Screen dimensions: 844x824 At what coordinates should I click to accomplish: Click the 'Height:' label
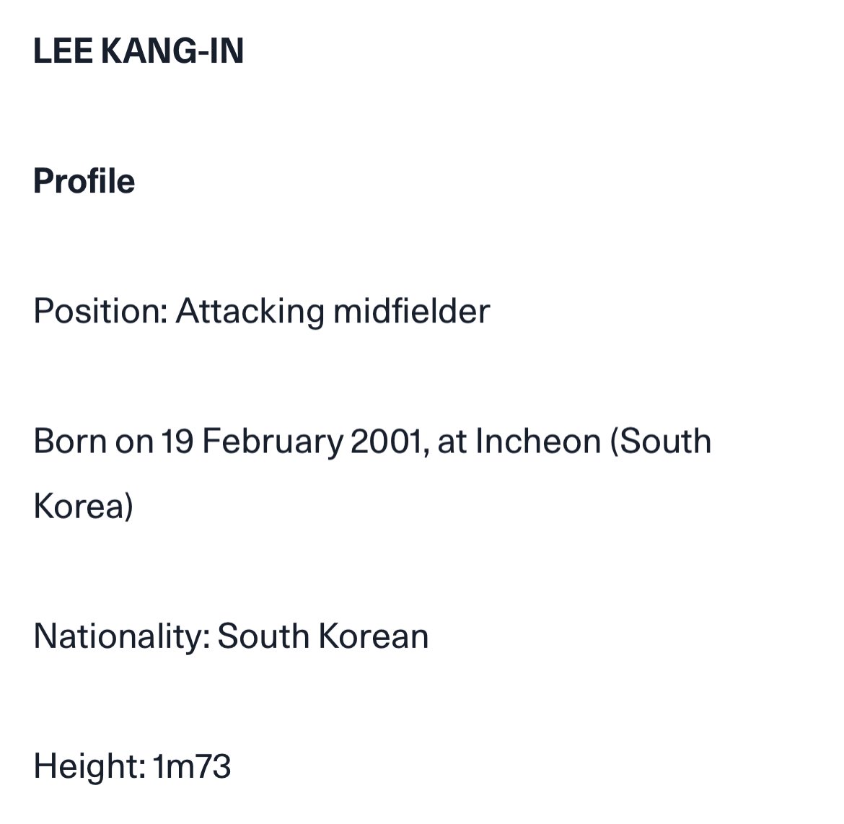coord(89,768)
